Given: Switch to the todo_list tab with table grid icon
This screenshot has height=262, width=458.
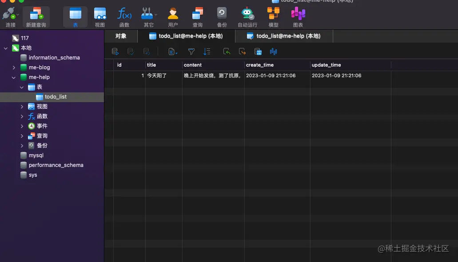Looking at the screenshot, I should coord(186,36).
